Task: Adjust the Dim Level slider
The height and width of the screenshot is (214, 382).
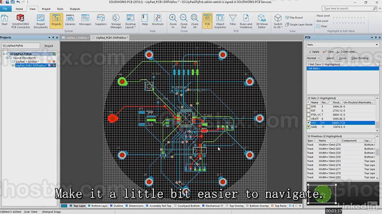Action: 349,23
